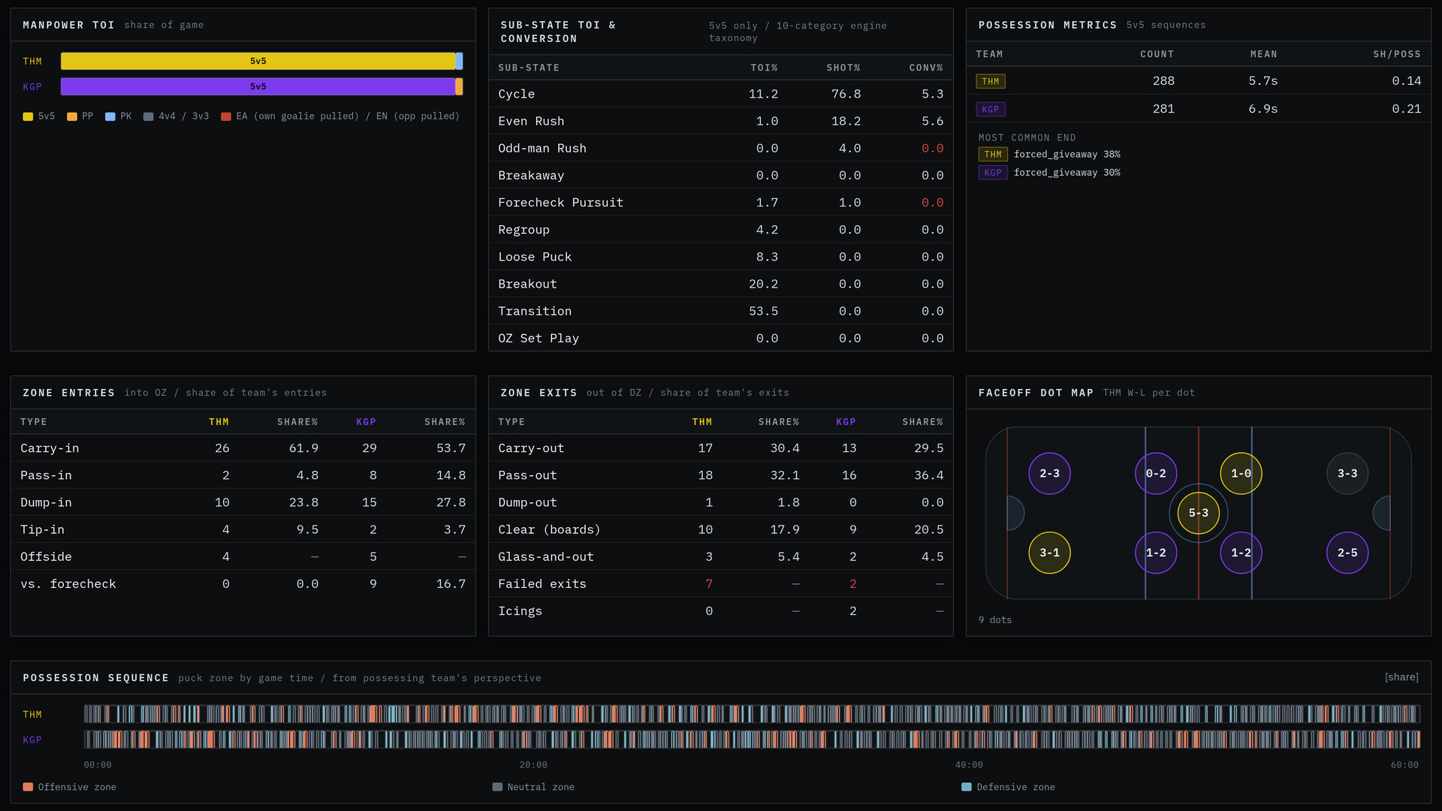Sort sub-states by TOI% column header
This screenshot has height=811, width=1442.
click(x=764, y=68)
